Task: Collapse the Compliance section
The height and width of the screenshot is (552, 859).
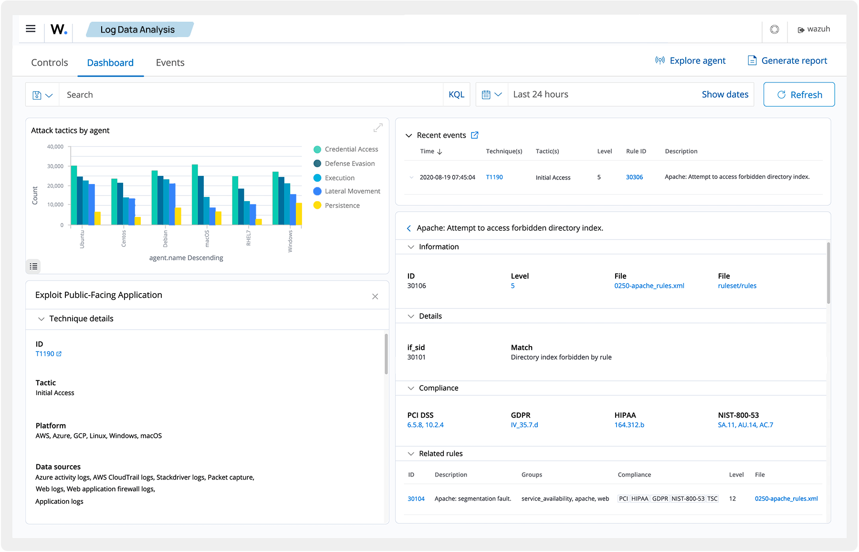Action: (411, 388)
